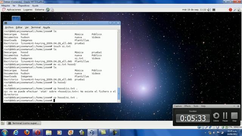Open the Effects menu in recorder
The width and height of the screenshot is (242, 136).
click(x=188, y=106)
